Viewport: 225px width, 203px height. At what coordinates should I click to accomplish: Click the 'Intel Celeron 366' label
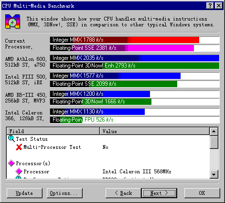(24, 115)
